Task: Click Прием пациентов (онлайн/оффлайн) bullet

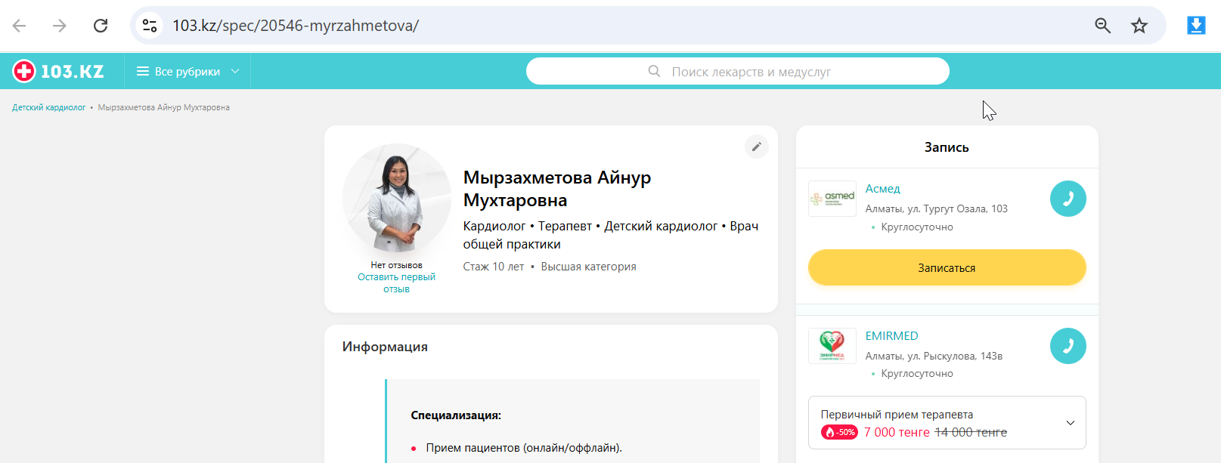Action: click(x=524, y=448)
